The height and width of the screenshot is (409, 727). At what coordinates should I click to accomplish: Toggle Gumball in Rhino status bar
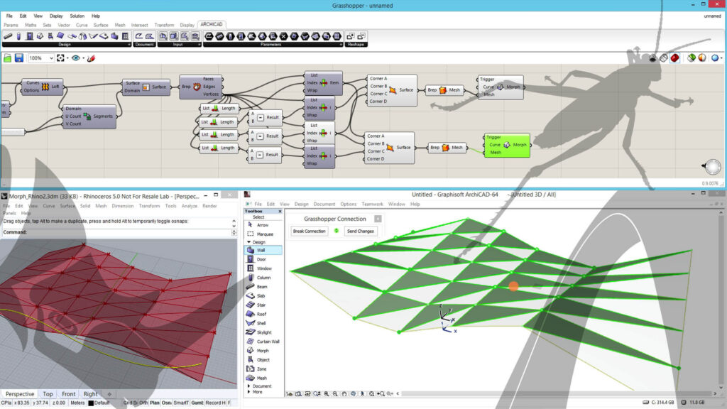197,403
